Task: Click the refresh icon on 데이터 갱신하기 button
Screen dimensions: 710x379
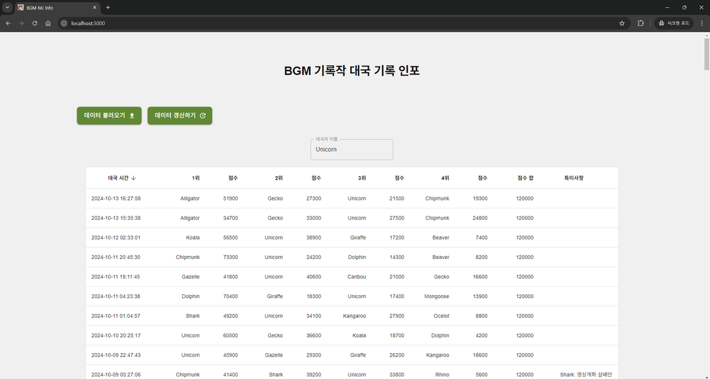Action: pos(202,115)
